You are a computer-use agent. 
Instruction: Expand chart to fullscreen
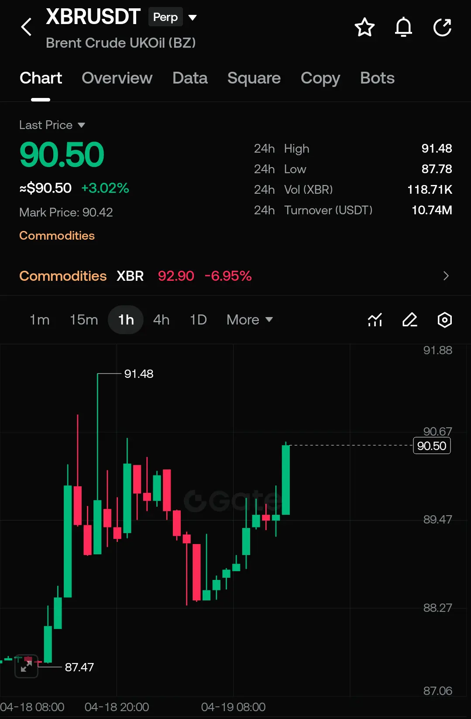[26, 666]
